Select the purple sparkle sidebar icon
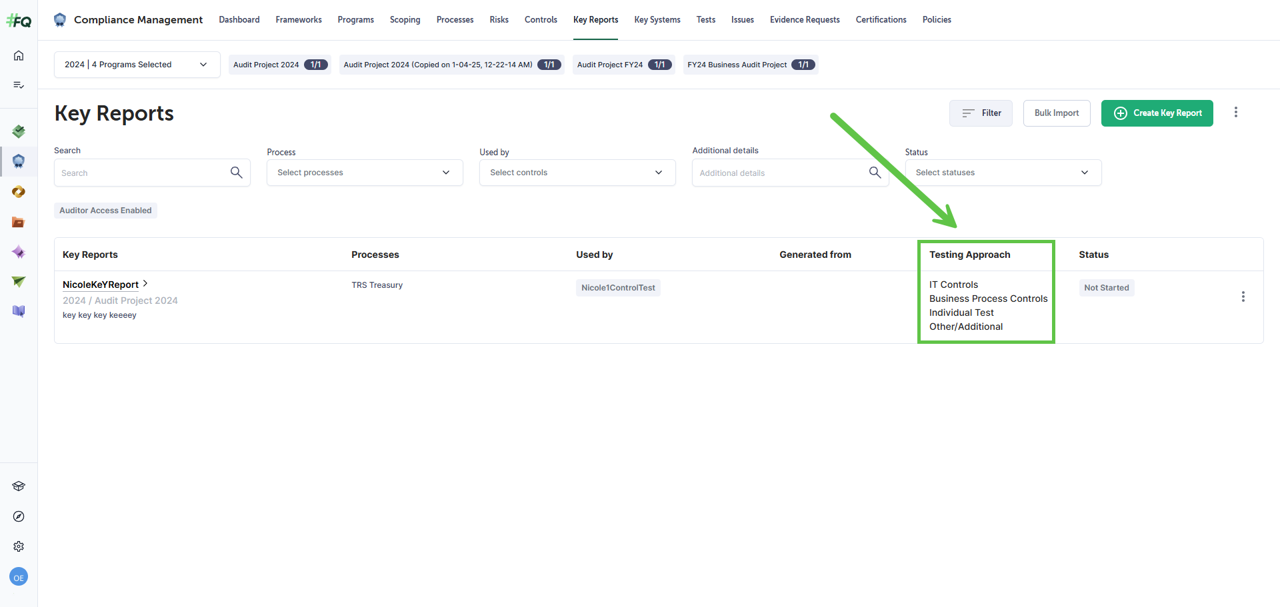This screenshot has width=1280, height=607. 19,252
